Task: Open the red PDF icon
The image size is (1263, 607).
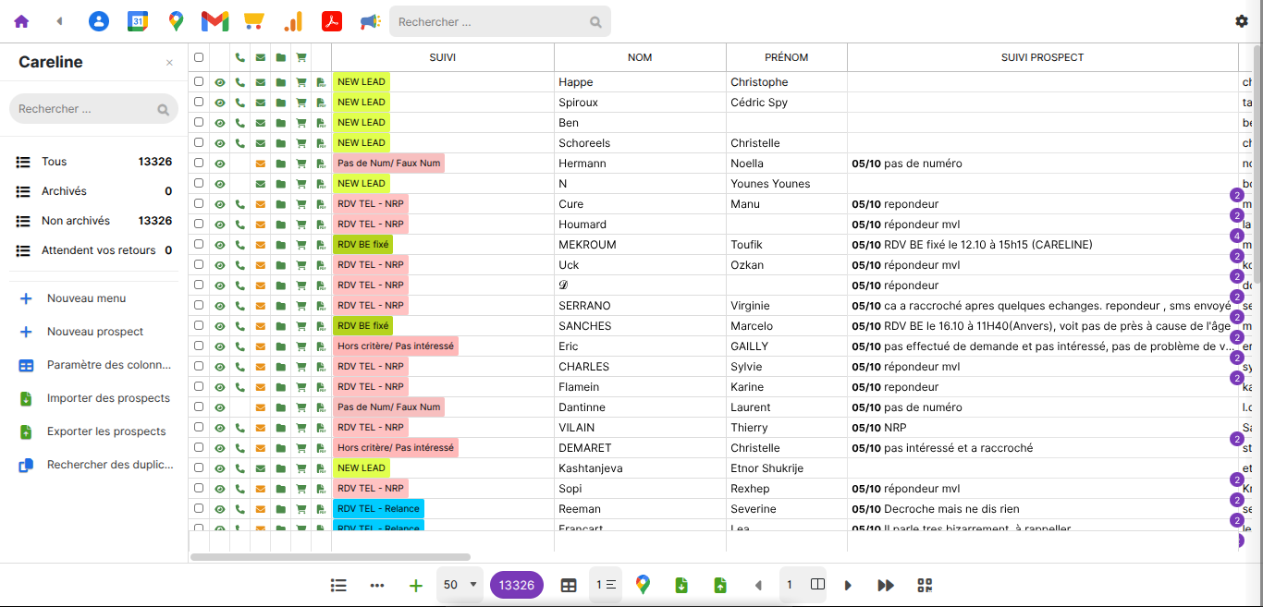Action: pos(332,21)
